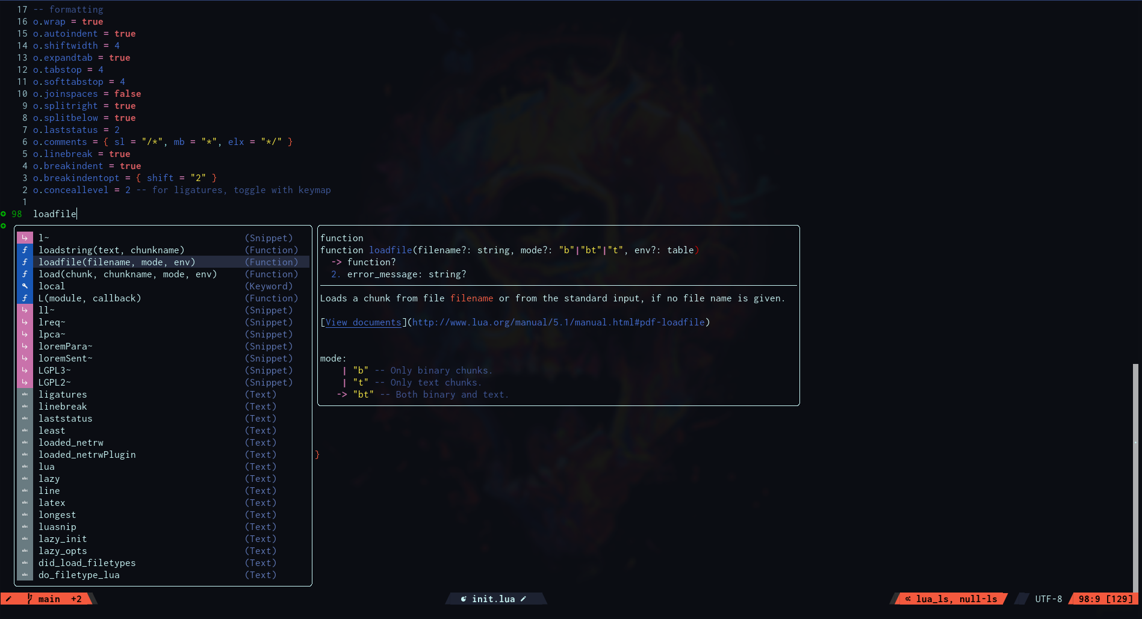The image size is (1142, 619).
Task: Click the LSP gear icon before lua_ls
Action: [x=908, y=599]
